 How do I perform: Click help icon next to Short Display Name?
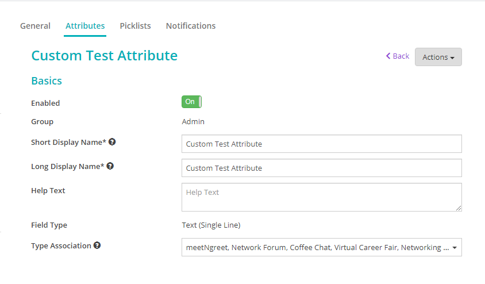[x=112, y=142]
